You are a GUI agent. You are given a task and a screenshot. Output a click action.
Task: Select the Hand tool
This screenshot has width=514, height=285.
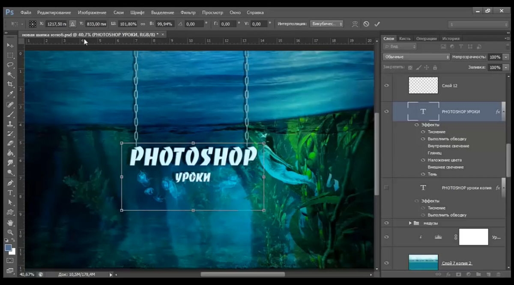(10, 223)
